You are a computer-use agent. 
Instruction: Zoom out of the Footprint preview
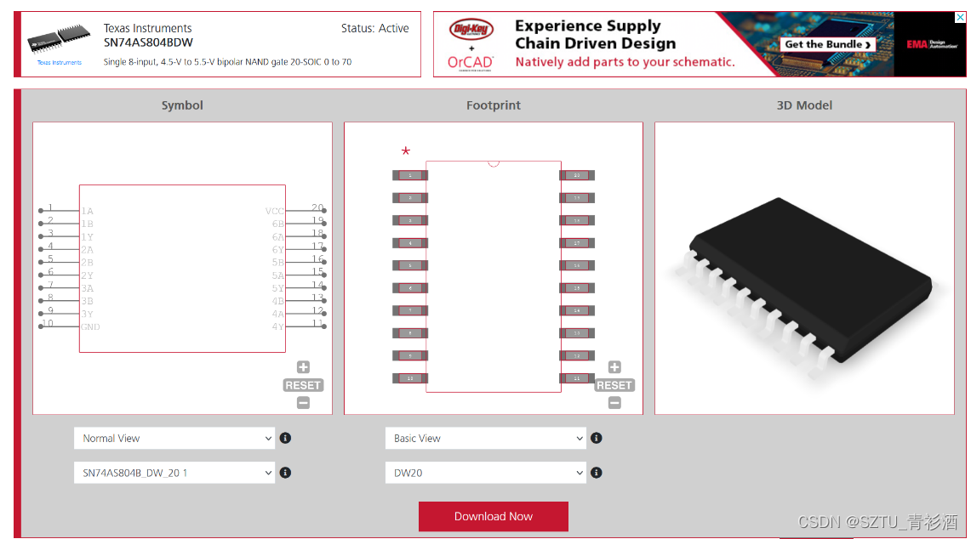pyautogui.click(x=614, y=403)
